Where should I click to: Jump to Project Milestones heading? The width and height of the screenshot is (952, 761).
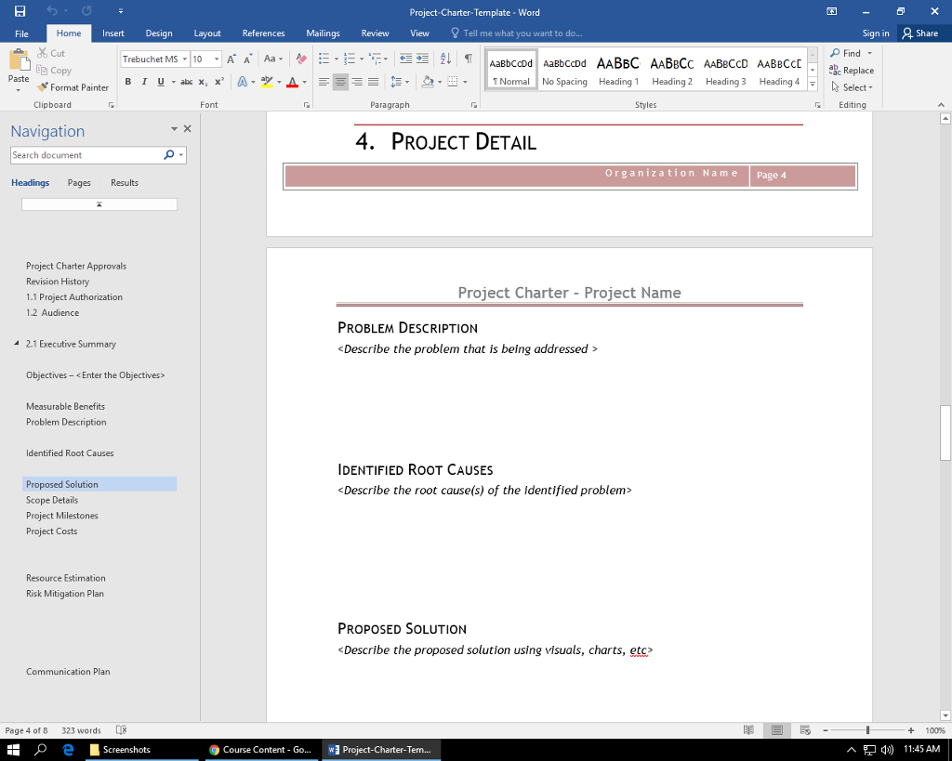(x=62, y=516)
